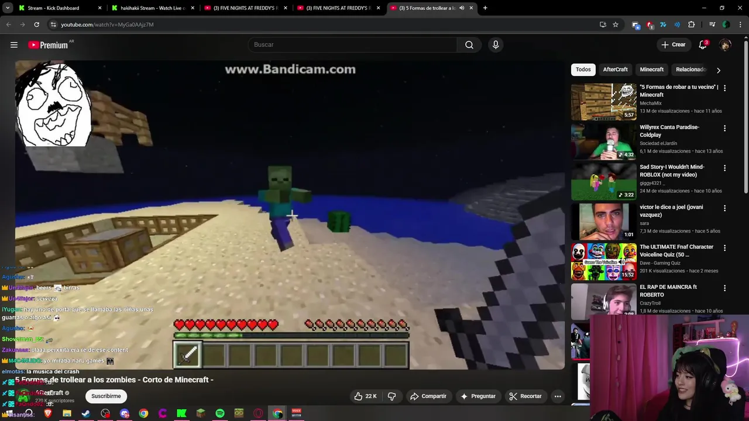The height and width of the screenshot is (421, 749).
Task: Clip video with Recortar button
Action: click(x=525, y=396)
